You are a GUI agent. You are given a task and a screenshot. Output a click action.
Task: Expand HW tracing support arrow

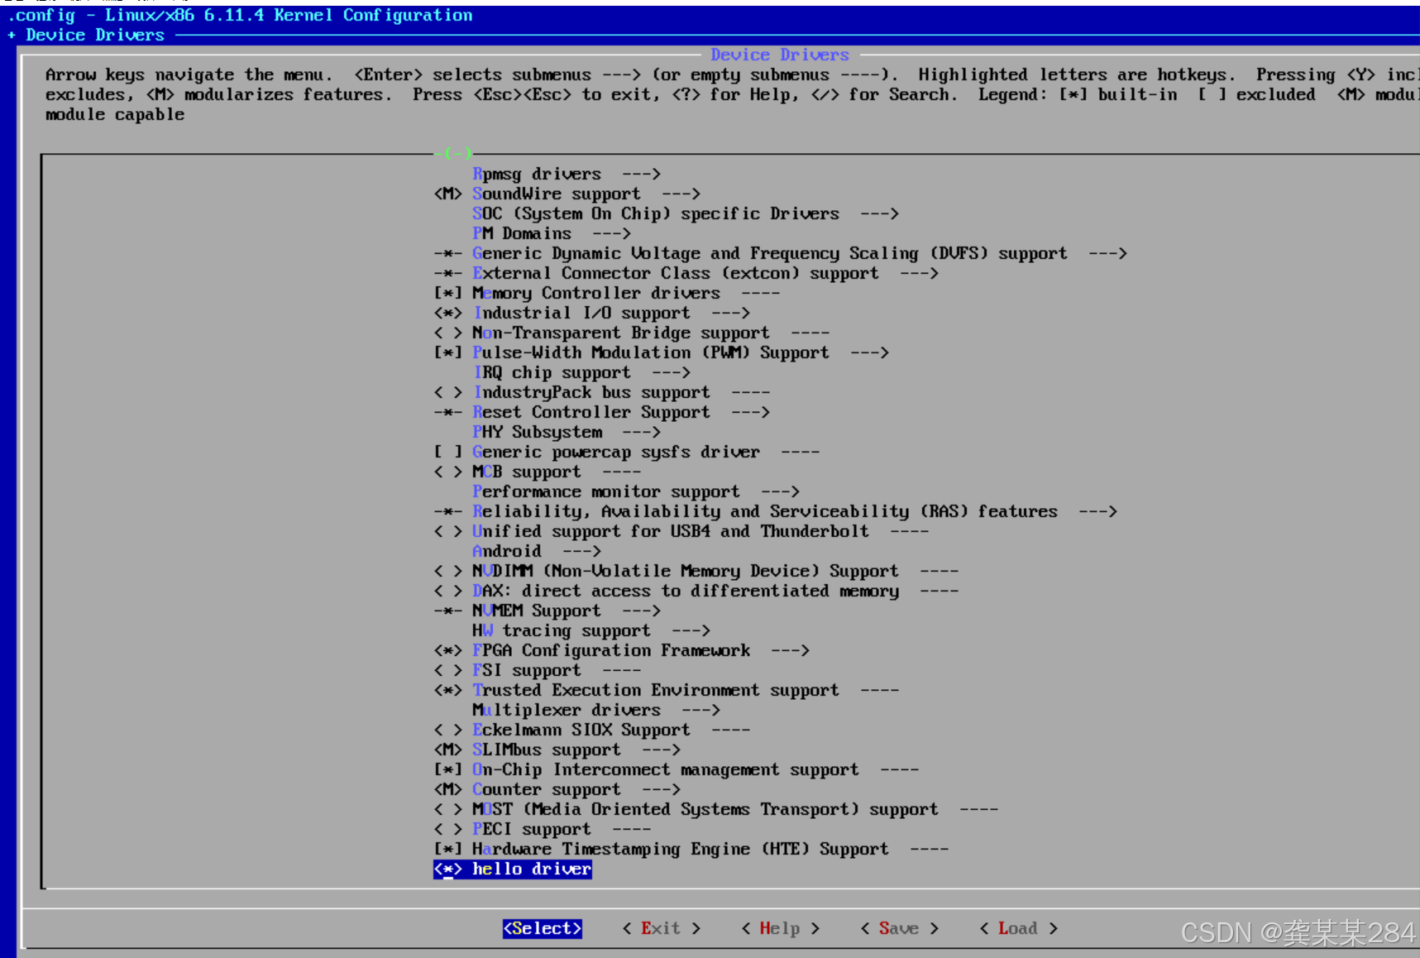click(691, 630)
